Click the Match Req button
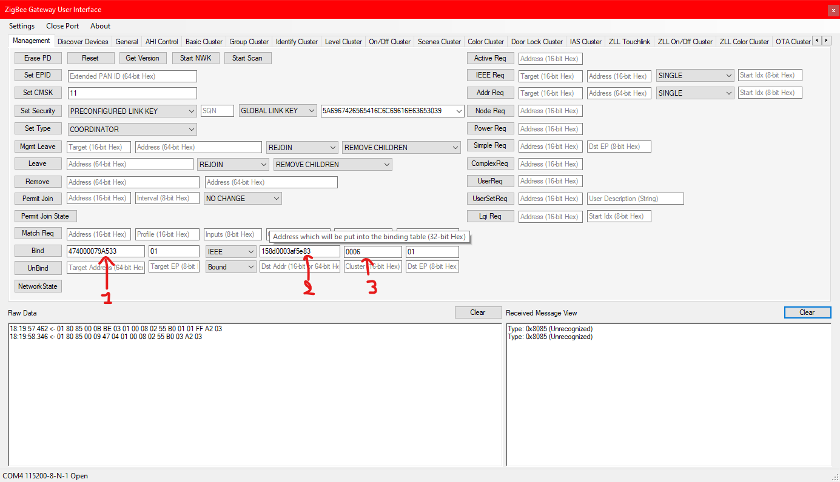Screen dimensions: 840x482 [x=38, y=233]
